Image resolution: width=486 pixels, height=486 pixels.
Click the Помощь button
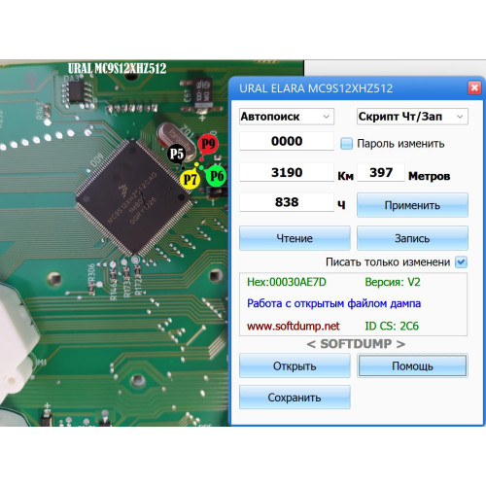click(x=412, y=365)
